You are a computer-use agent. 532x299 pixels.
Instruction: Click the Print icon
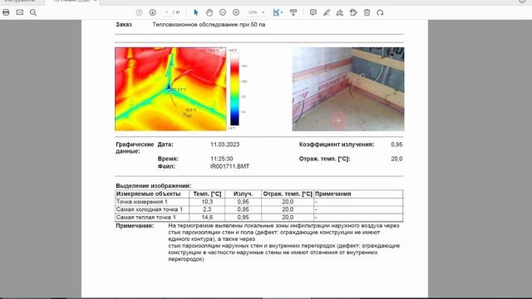pyautogui.click(x=6, y=12)
